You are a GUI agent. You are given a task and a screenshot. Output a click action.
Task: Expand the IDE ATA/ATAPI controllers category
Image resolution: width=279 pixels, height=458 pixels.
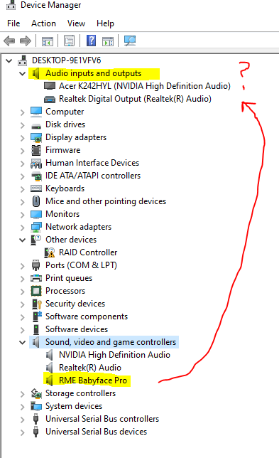(22, 176)
